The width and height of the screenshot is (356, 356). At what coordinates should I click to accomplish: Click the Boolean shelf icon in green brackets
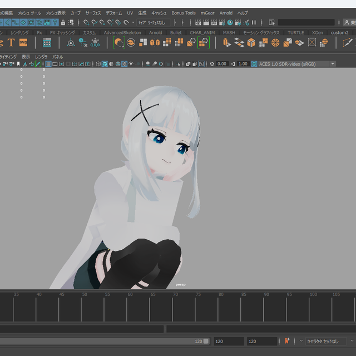coord(118,42)
